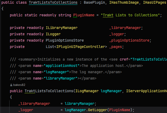The width and height of the screenshot is (167, 113).
Task: Click the logManager constructor parameter name
Action: (x=111, y=91)
